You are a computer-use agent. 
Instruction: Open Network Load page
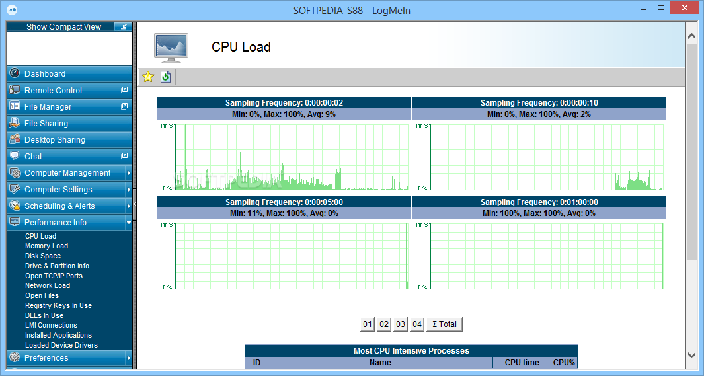47,285
